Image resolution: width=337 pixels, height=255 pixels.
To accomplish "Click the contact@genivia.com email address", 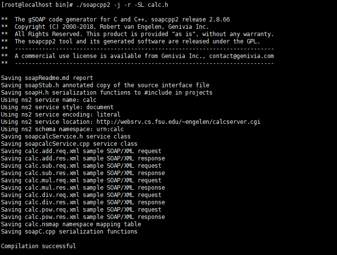I will click(x=242, y=56).
